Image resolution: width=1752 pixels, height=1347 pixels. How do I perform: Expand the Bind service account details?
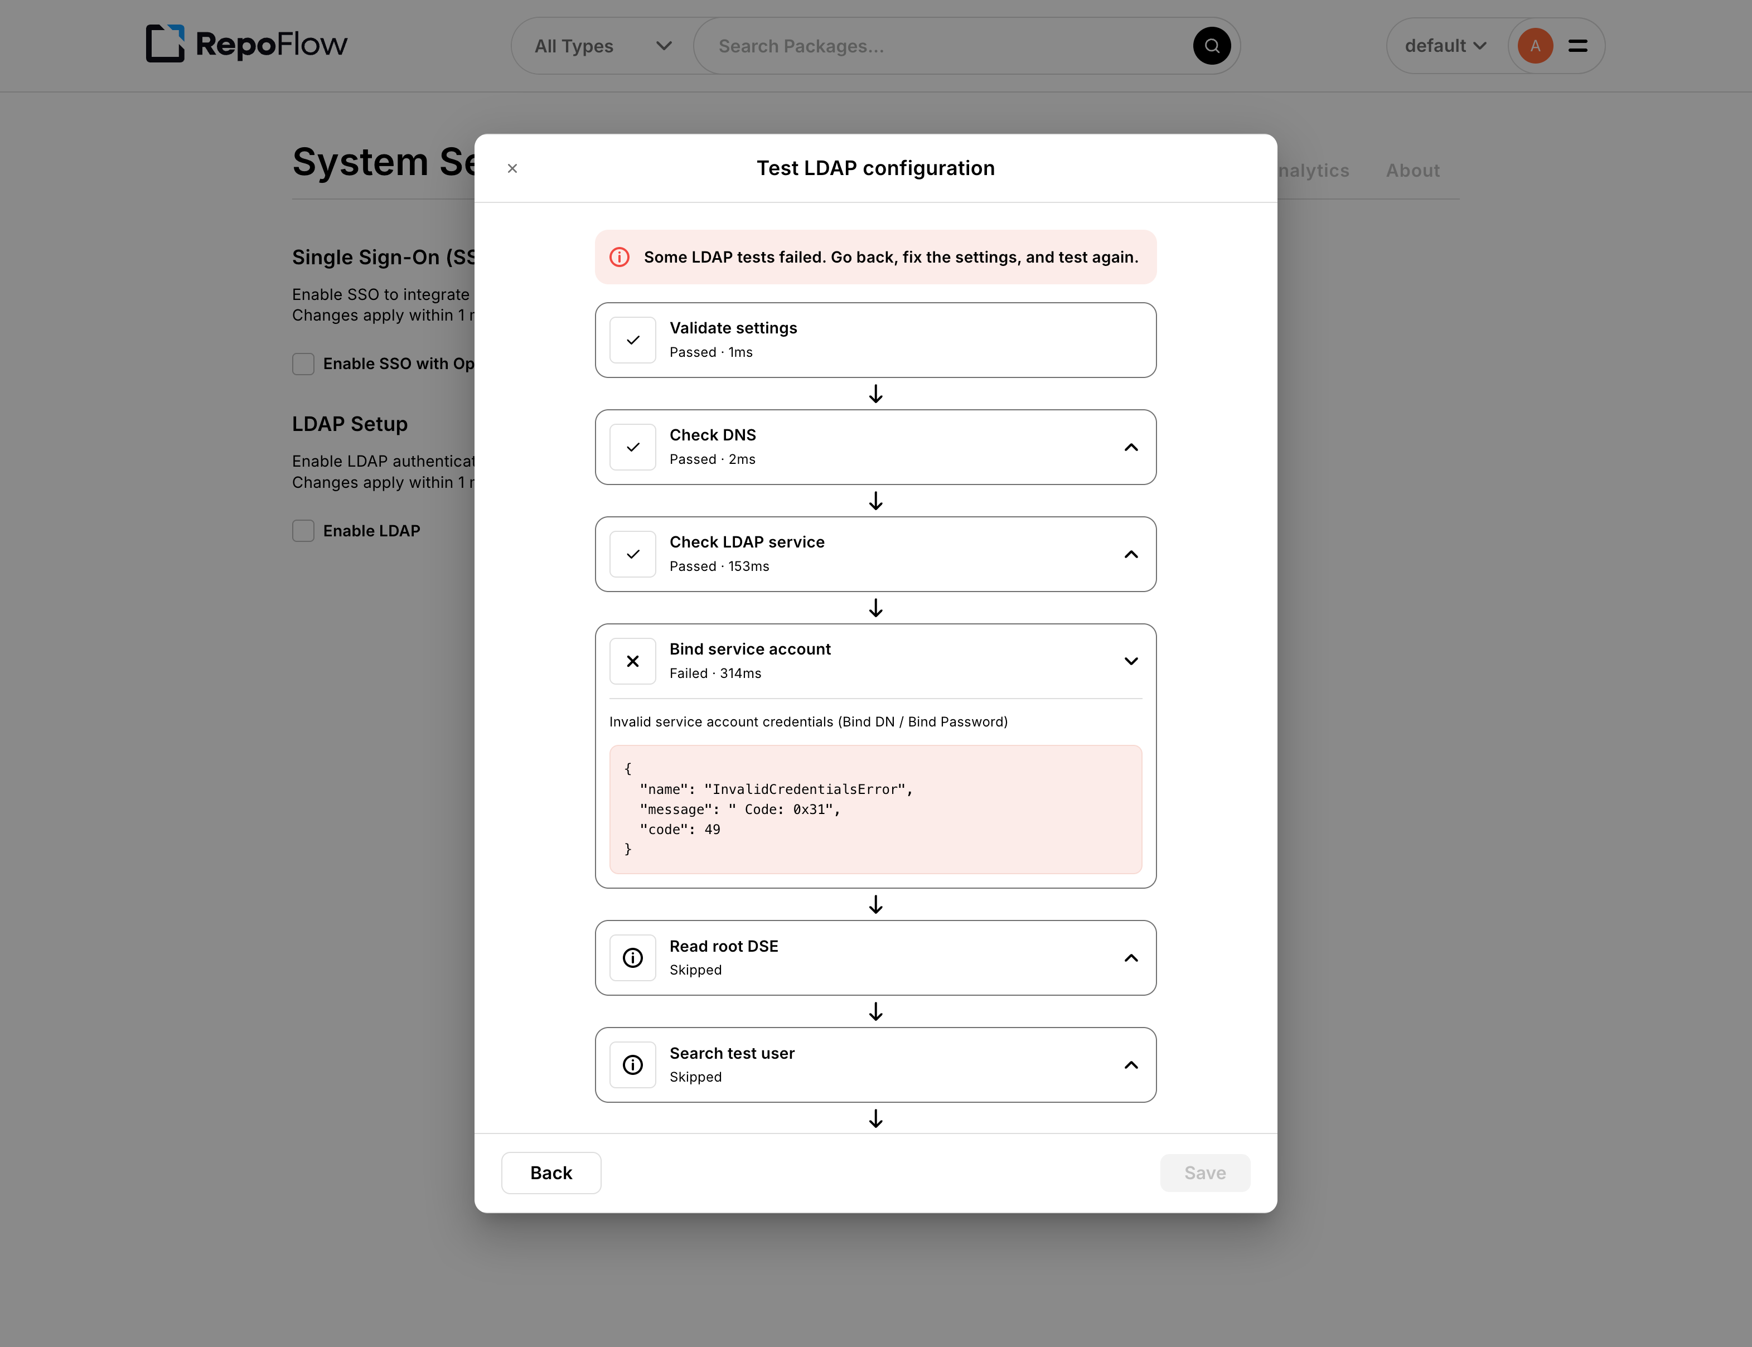pos(1131,661)
